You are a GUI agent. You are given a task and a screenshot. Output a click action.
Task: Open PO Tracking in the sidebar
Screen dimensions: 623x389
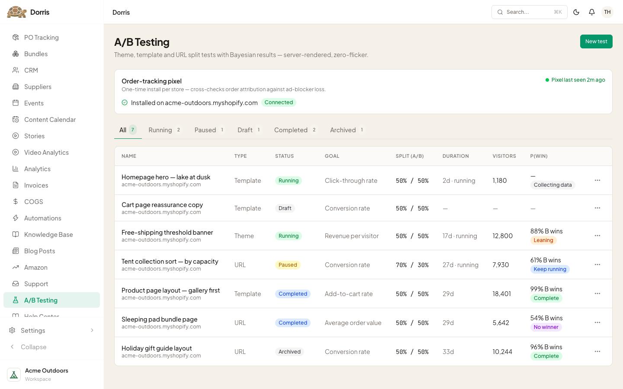click(51, 37)
